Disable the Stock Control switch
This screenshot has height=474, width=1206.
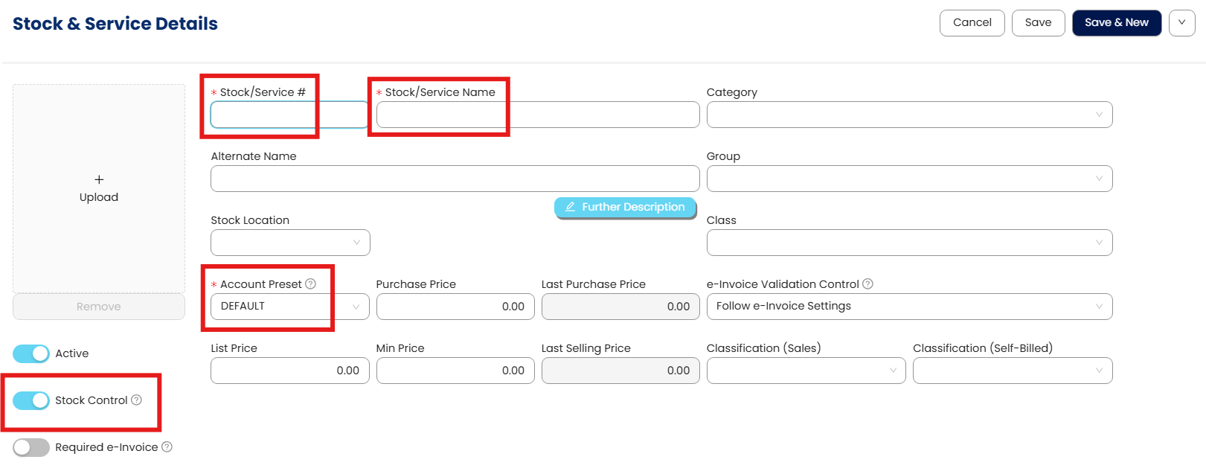click(x=31, y=400)
